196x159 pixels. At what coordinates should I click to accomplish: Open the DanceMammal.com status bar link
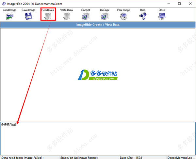pyautogui.click(x=180, y=157)
